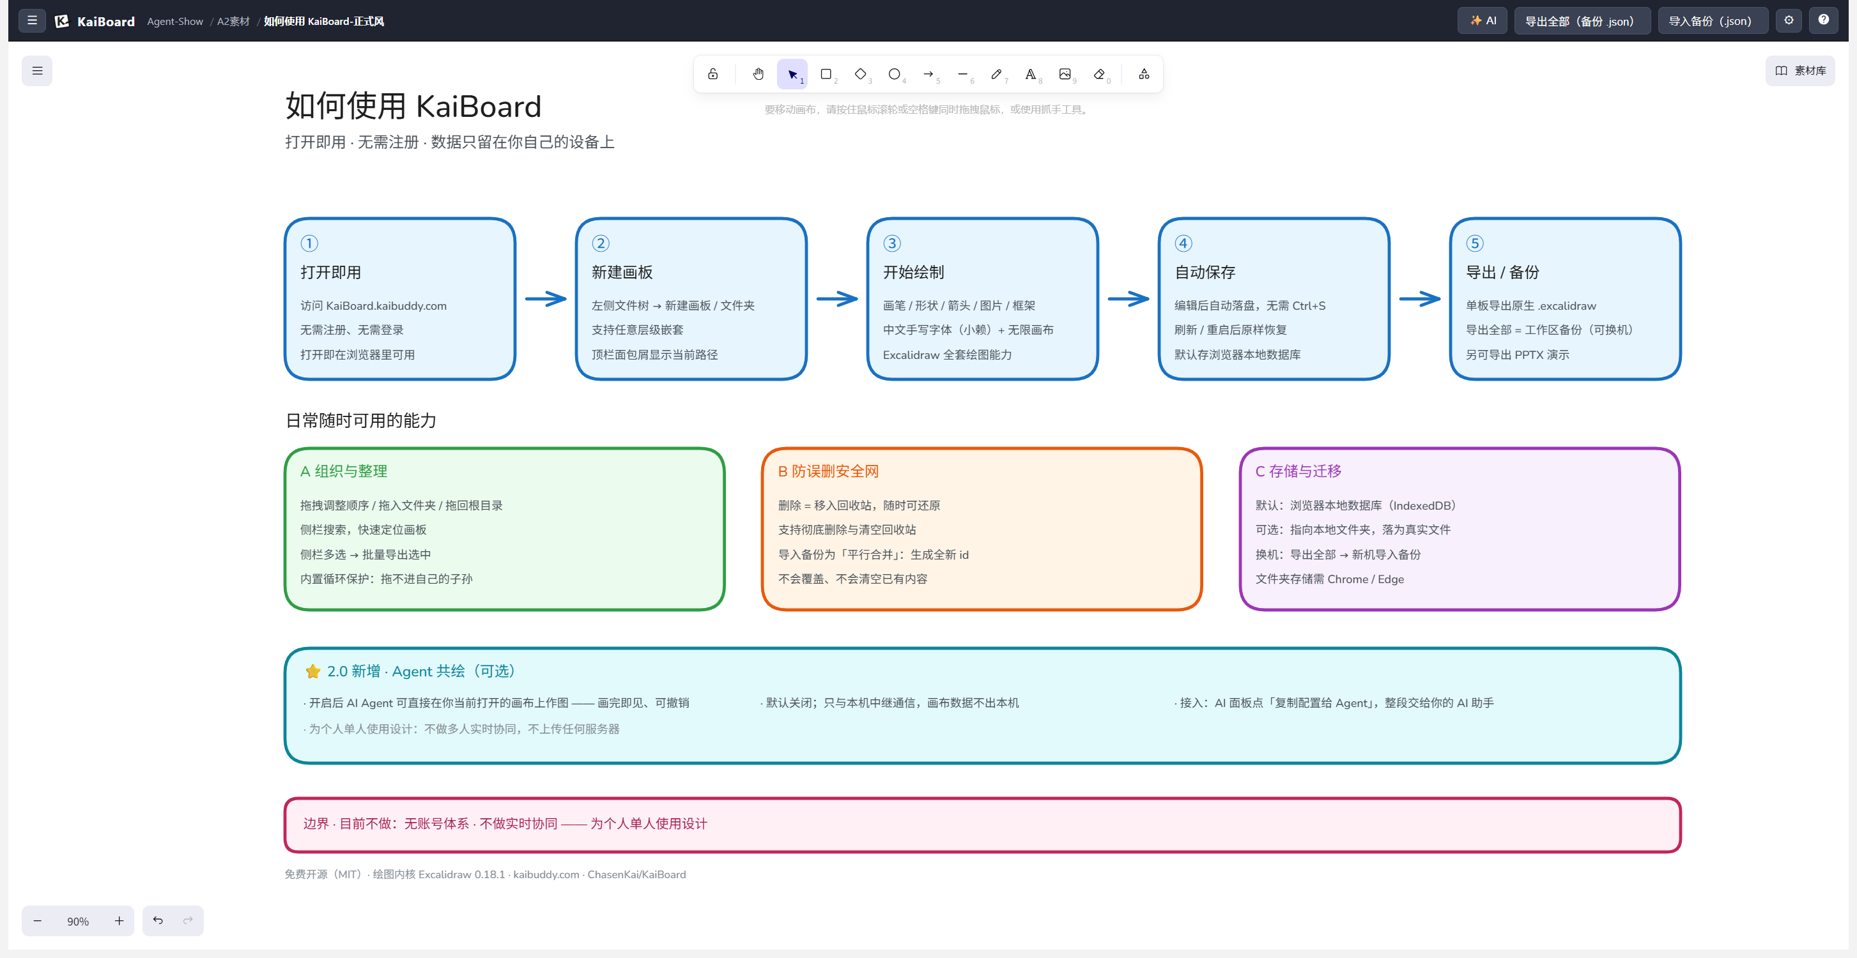Image resolution: width=1857 pixels, height=958 pixels.
Task: Select the Text tool
Action: (x=1030, y=74)
